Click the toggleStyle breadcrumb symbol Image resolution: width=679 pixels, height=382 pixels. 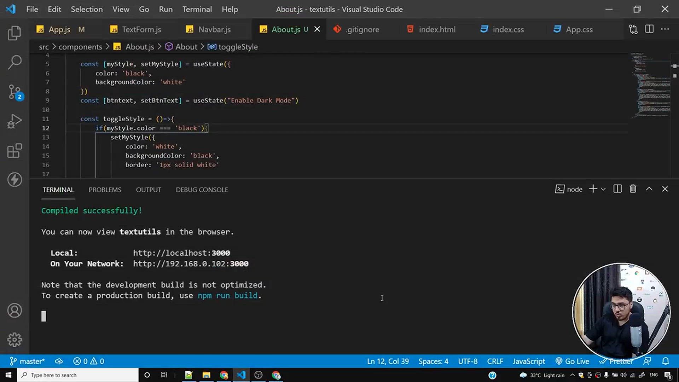click(232, 47)
